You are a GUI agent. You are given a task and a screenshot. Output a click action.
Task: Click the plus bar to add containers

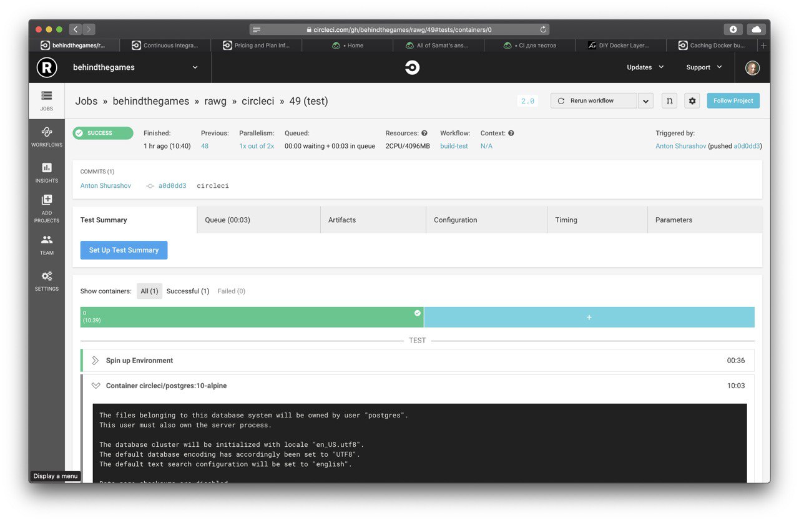(x=589, y=317)
